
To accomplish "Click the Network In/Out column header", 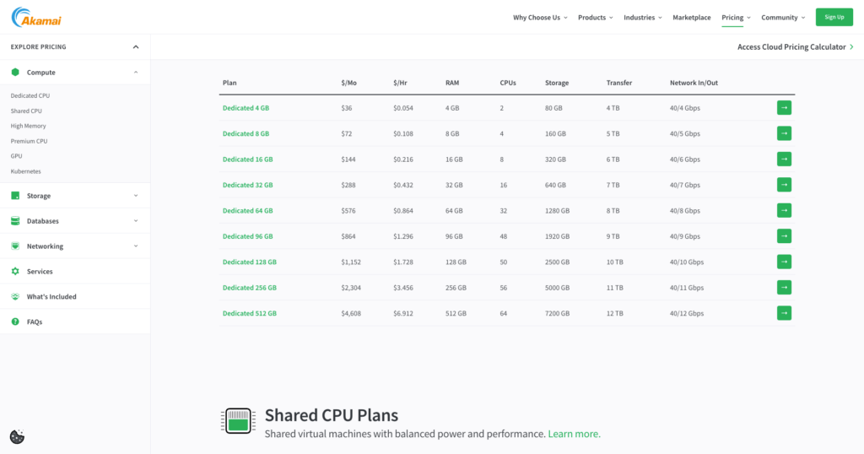I will (694, 83).
